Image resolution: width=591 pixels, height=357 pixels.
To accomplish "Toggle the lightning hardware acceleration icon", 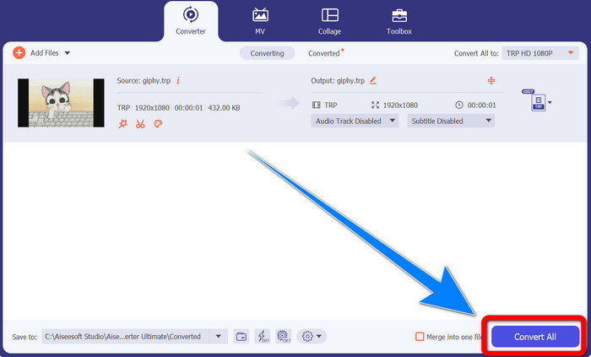I will pos(263,336).
